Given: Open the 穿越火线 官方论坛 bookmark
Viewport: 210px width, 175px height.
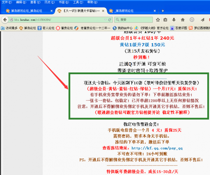Looking at the screenshot, I should (151, 28).
